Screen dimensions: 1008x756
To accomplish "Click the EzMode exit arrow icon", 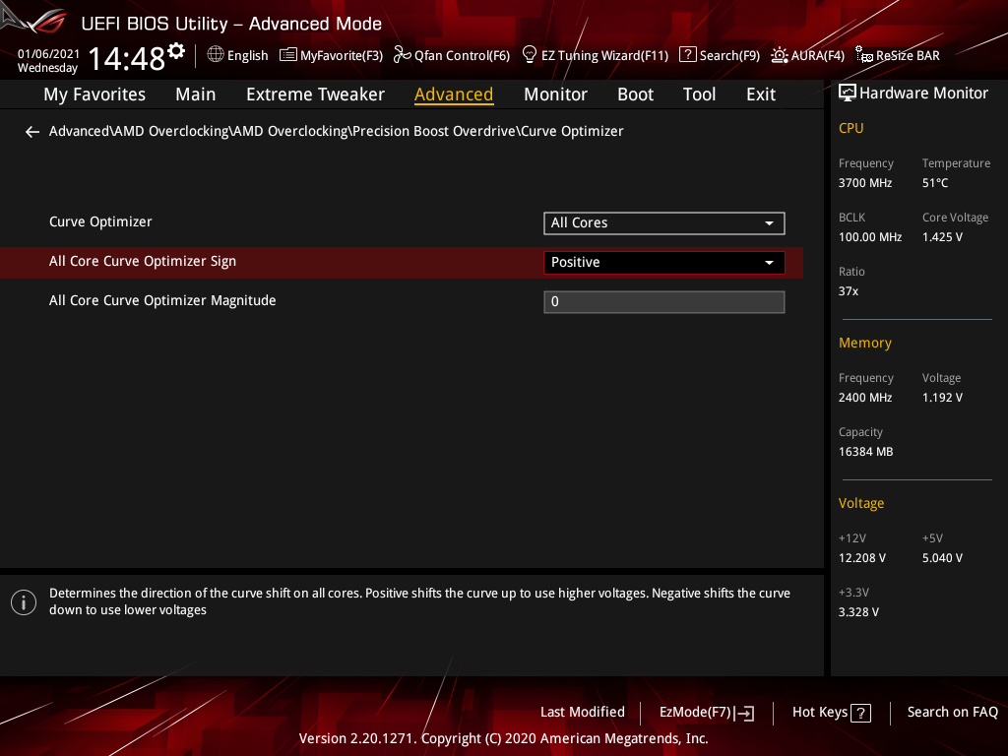I will pyautogui.click(x=744, y=713).
